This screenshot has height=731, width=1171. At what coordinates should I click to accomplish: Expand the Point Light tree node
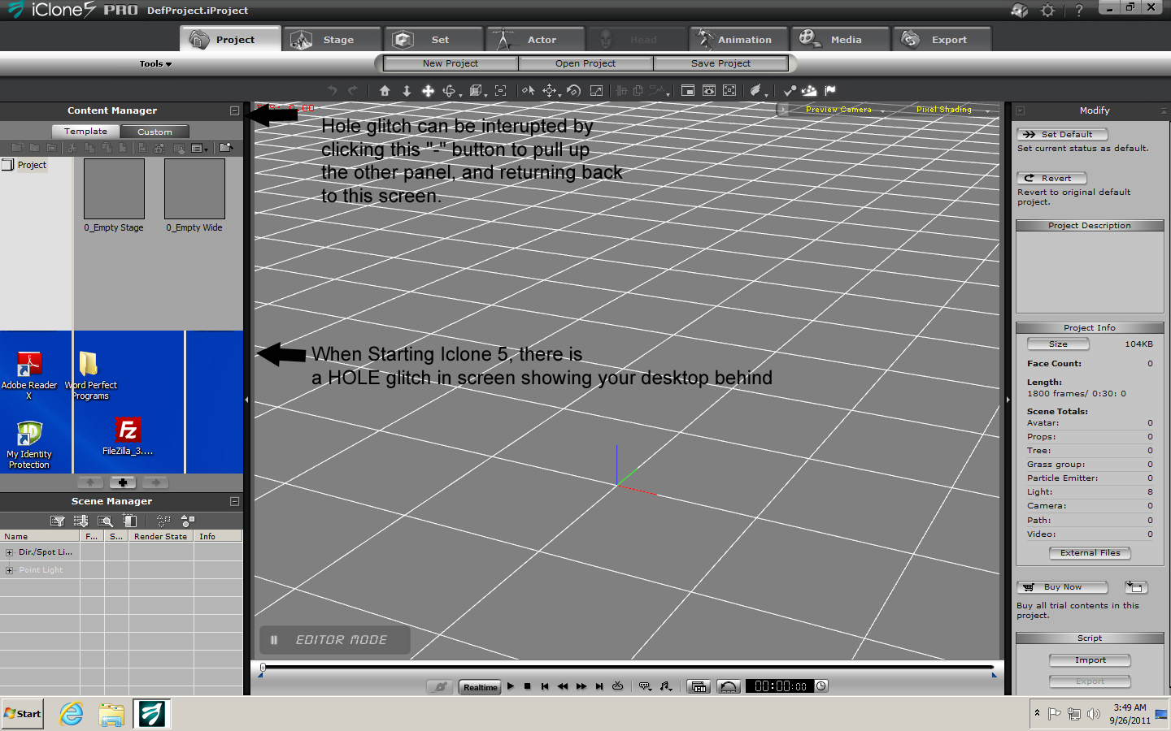[10, 570]
